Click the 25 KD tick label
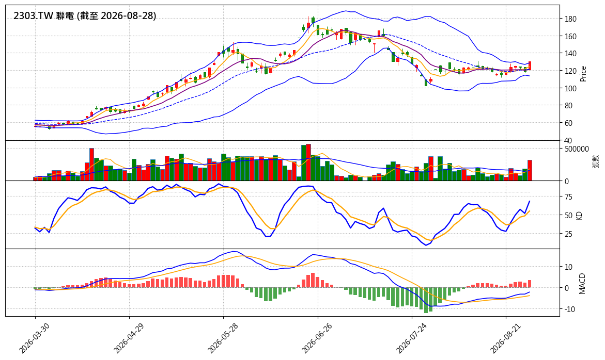The width and height of the screenshot is (605, 360). [568, 234]
